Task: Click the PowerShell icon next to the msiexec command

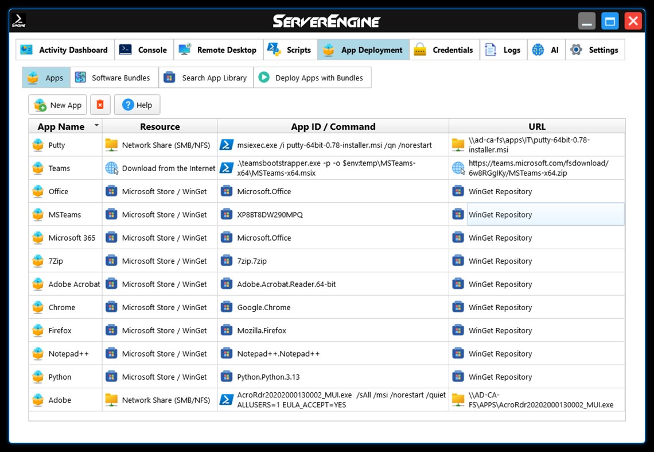Action: (226, 145)
